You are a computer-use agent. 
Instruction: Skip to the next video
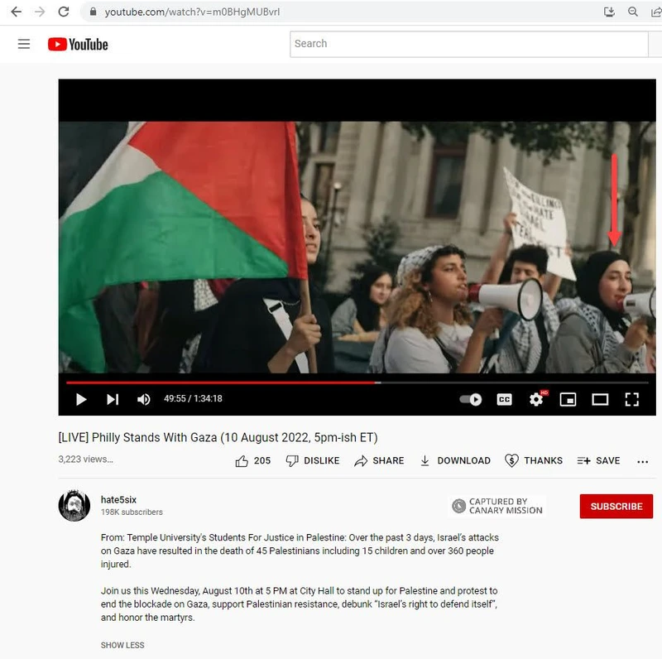113,399
